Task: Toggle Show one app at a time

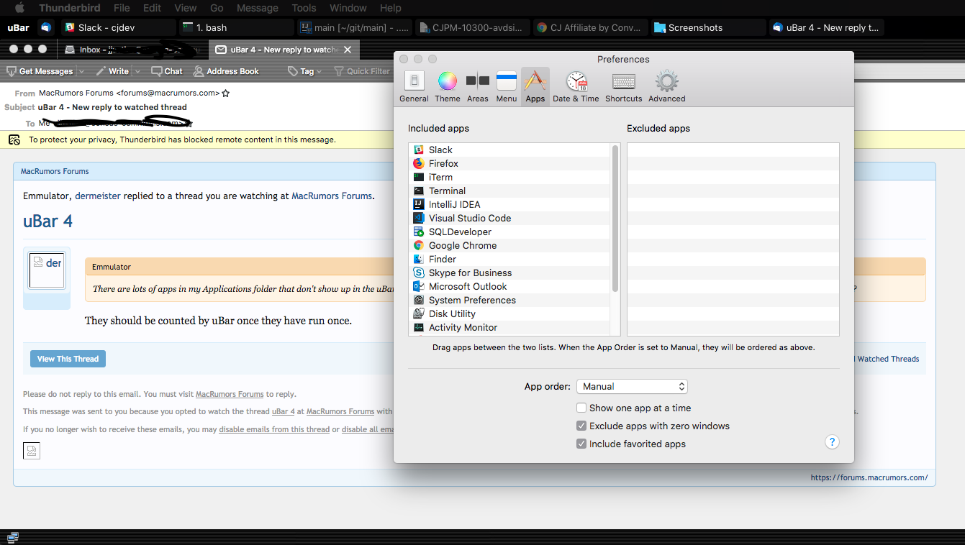Action: (x=581, y=408)
